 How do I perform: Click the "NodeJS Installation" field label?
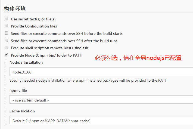click(26, 62)
